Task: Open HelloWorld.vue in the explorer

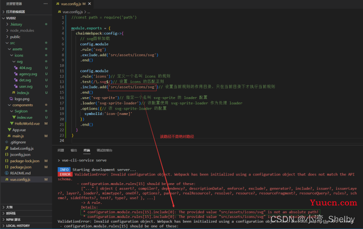Action: [27, 124]
